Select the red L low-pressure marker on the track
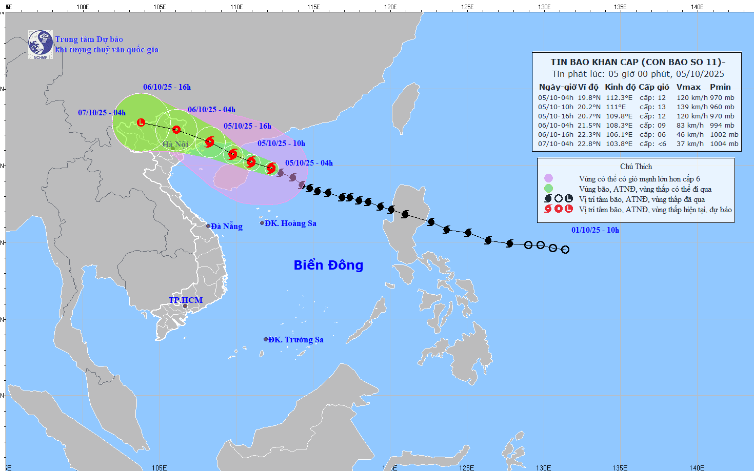Viewport: 754px width, 471px height. [141, 122]
